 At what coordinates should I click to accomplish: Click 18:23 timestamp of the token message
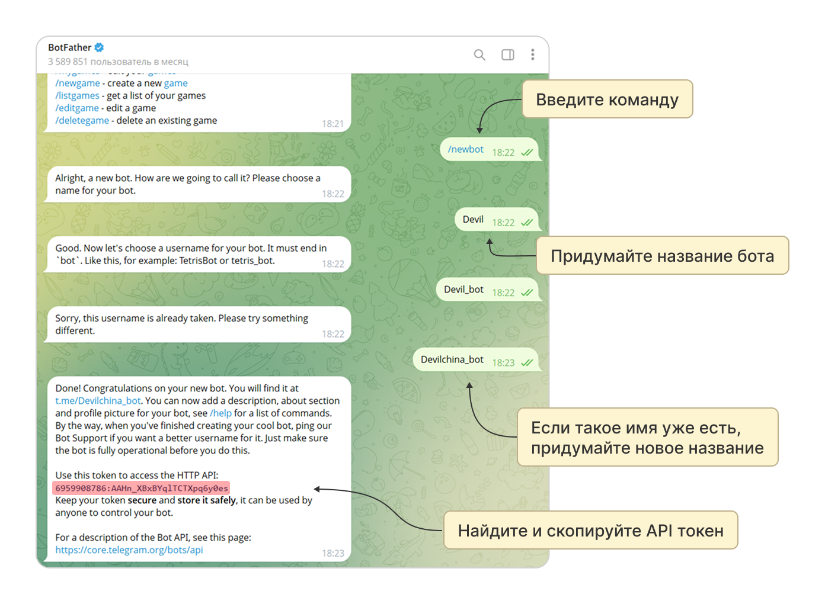(333, 554)
